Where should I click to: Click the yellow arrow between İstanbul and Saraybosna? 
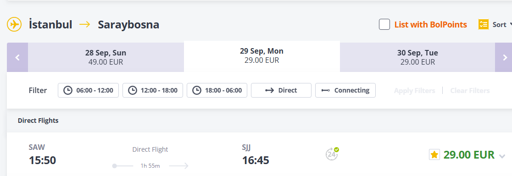[85, 24]
